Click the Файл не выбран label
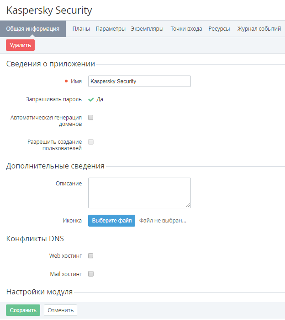Screen dimensions: 285x320 pyautogui.click(x=163, y=221)
